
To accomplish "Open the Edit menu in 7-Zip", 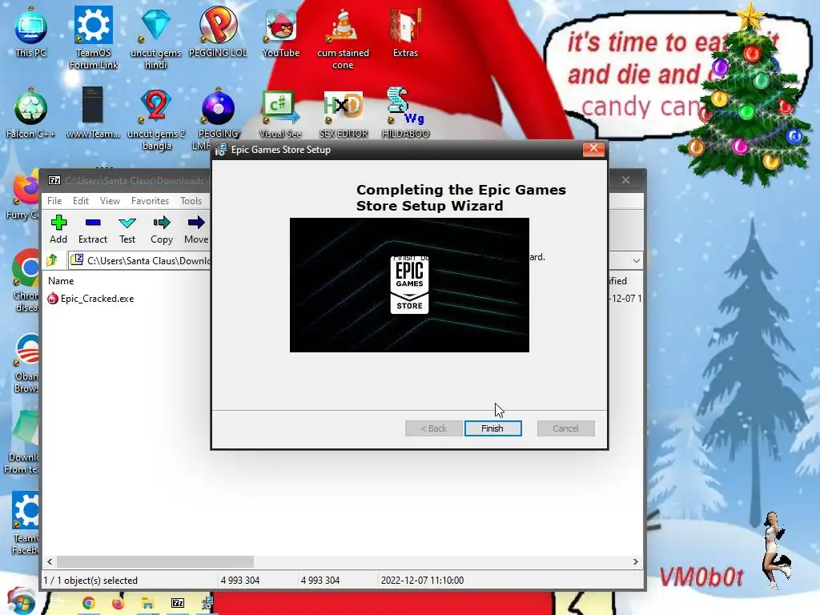I will coord(81,201).
